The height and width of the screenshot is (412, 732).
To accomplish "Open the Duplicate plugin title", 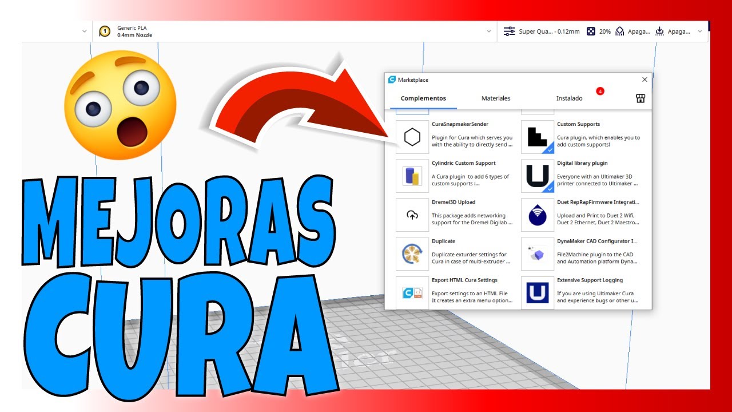I will (x=443, y=241).
